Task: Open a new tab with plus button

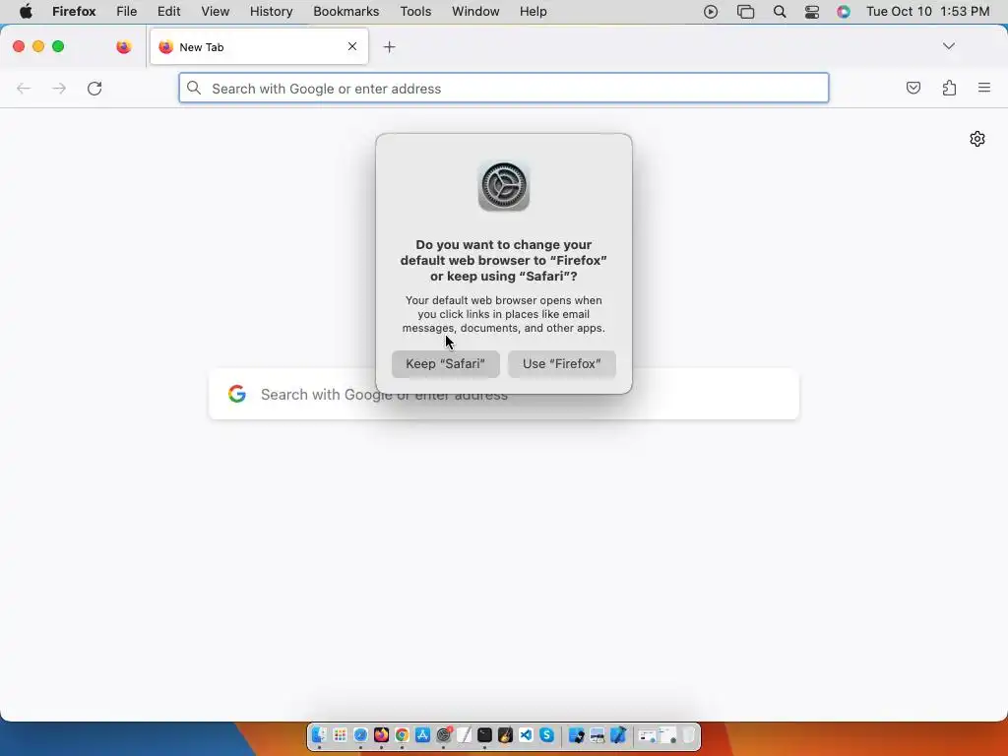Action: coord(389,47)
